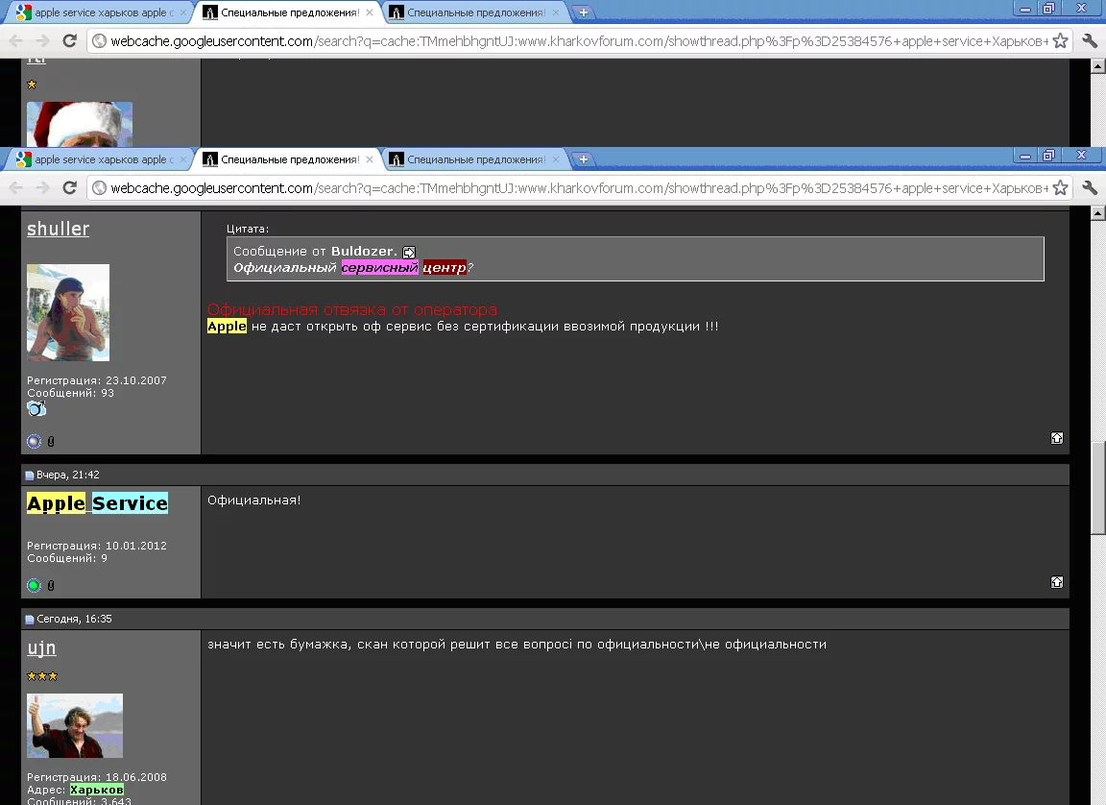
Task: Bookmark the page with the upper window star
Action: [1060, 41]
